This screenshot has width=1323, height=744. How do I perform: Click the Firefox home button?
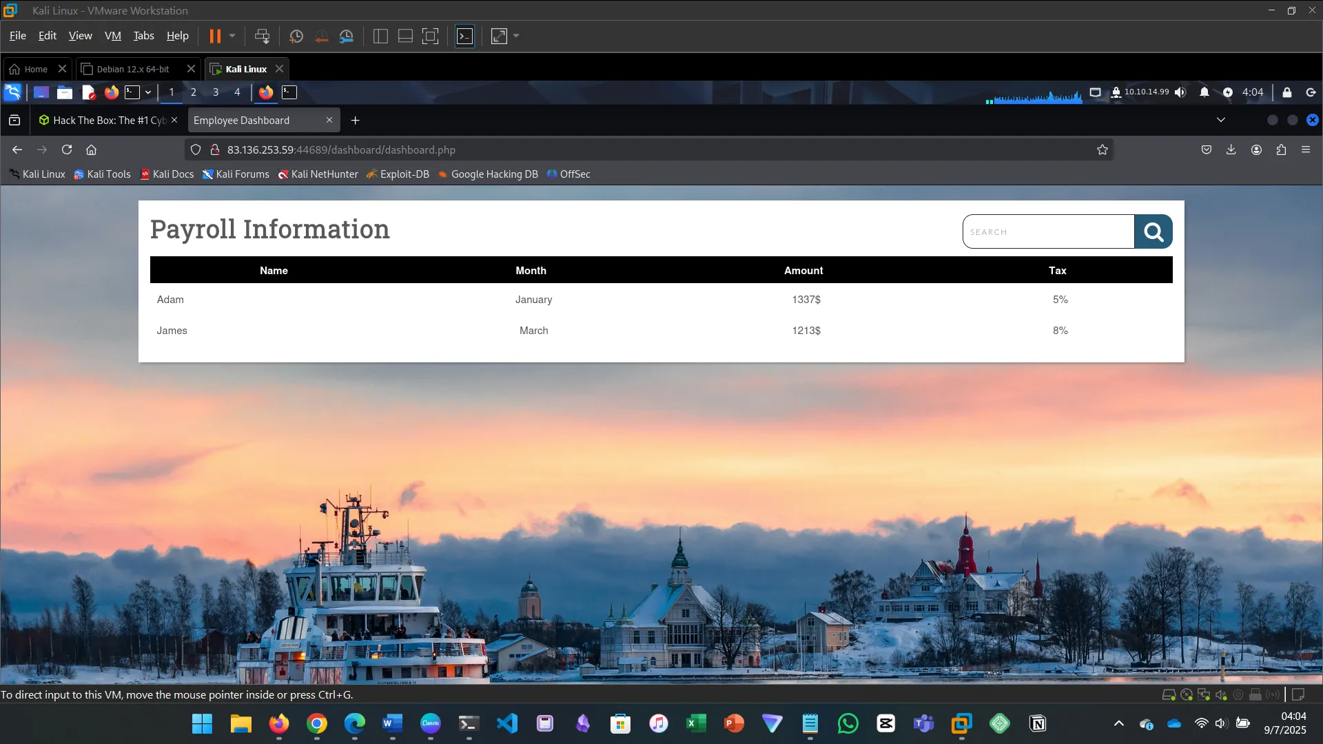point(91,150)
